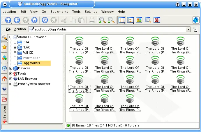The height and width of the screenshot is (132, 201).
Task: Expand the FLAC folder node
Action: click(x=15, y=48)
